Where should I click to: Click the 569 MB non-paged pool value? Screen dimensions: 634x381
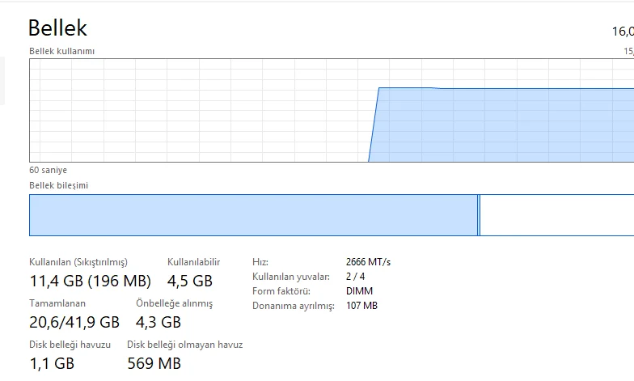click(x=154, y=363)
